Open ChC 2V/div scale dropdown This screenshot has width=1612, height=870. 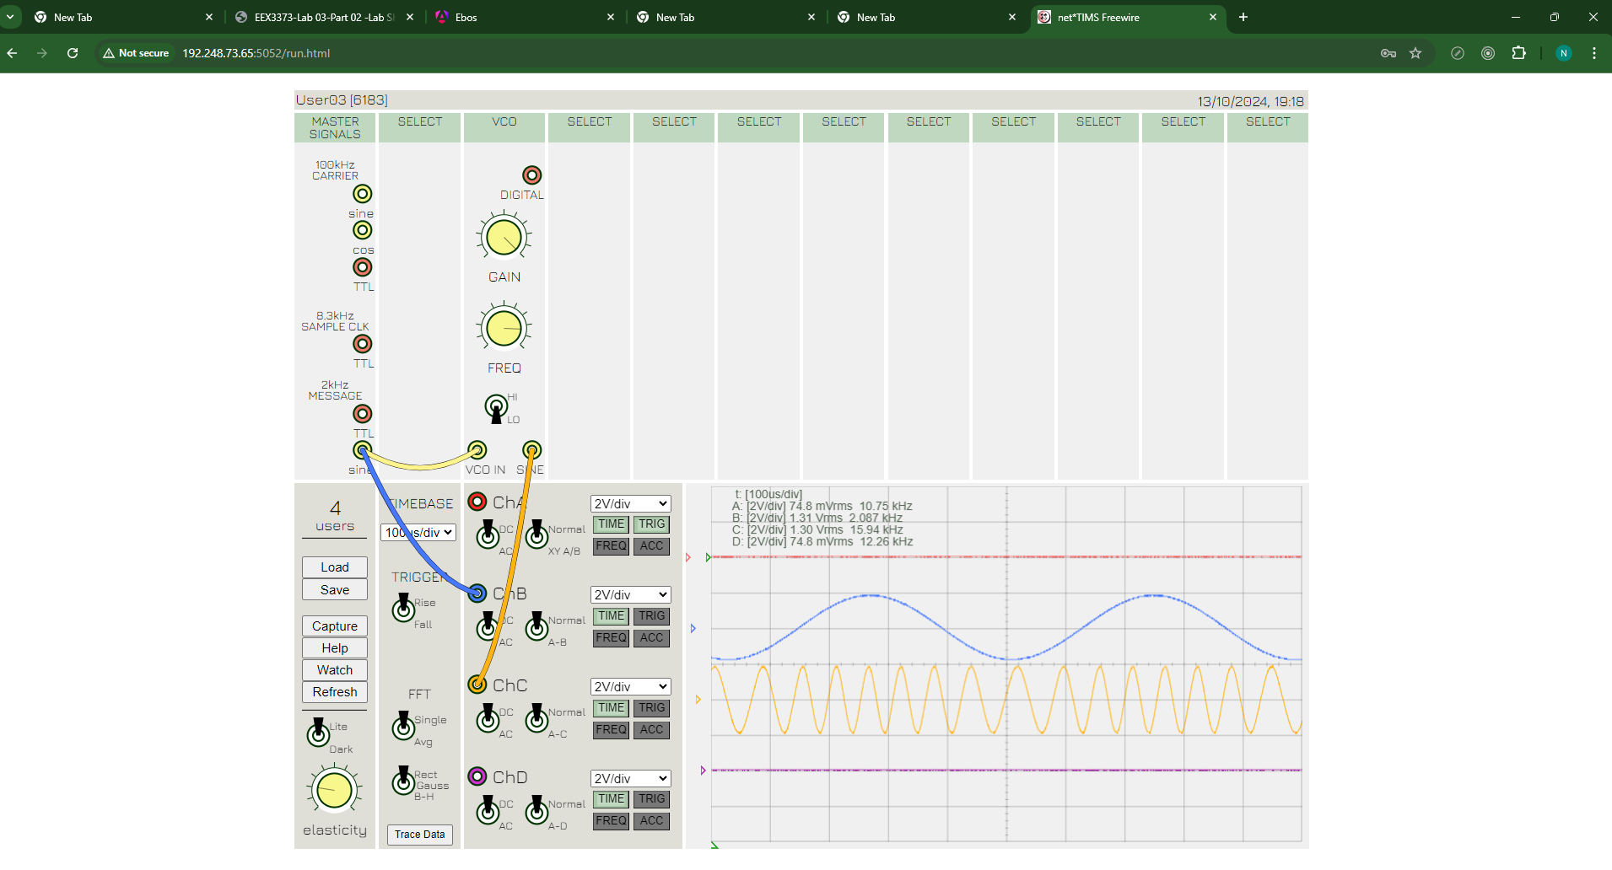631,686
